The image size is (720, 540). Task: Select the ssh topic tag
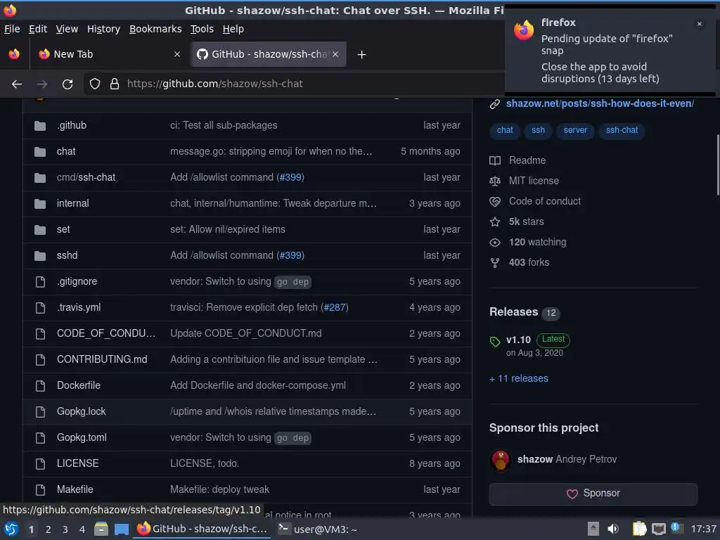tap(538, 130)
